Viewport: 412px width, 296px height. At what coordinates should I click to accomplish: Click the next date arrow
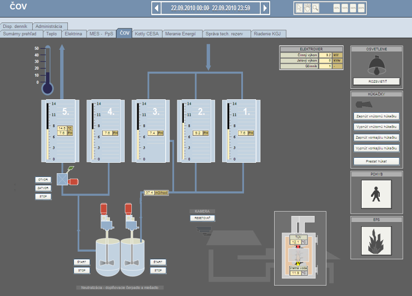click(x=265, y=8)
